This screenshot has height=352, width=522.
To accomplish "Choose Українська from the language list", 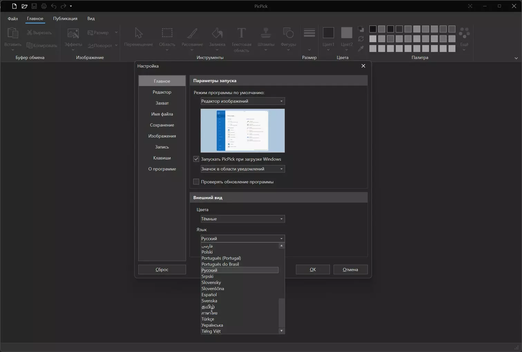I will pyautogui.click(x=212, y=325).
